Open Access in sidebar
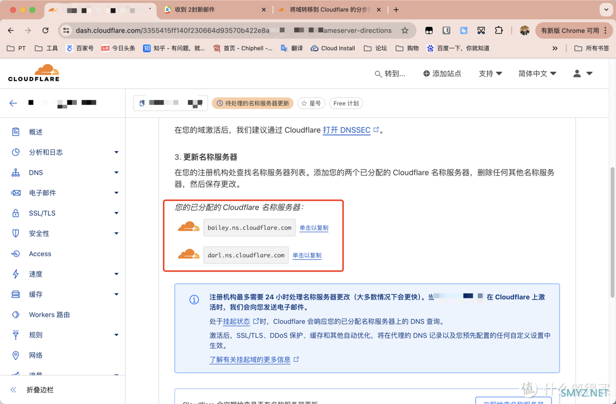The width and height of the screenshot is (616, 404). [x=40, y=254]
